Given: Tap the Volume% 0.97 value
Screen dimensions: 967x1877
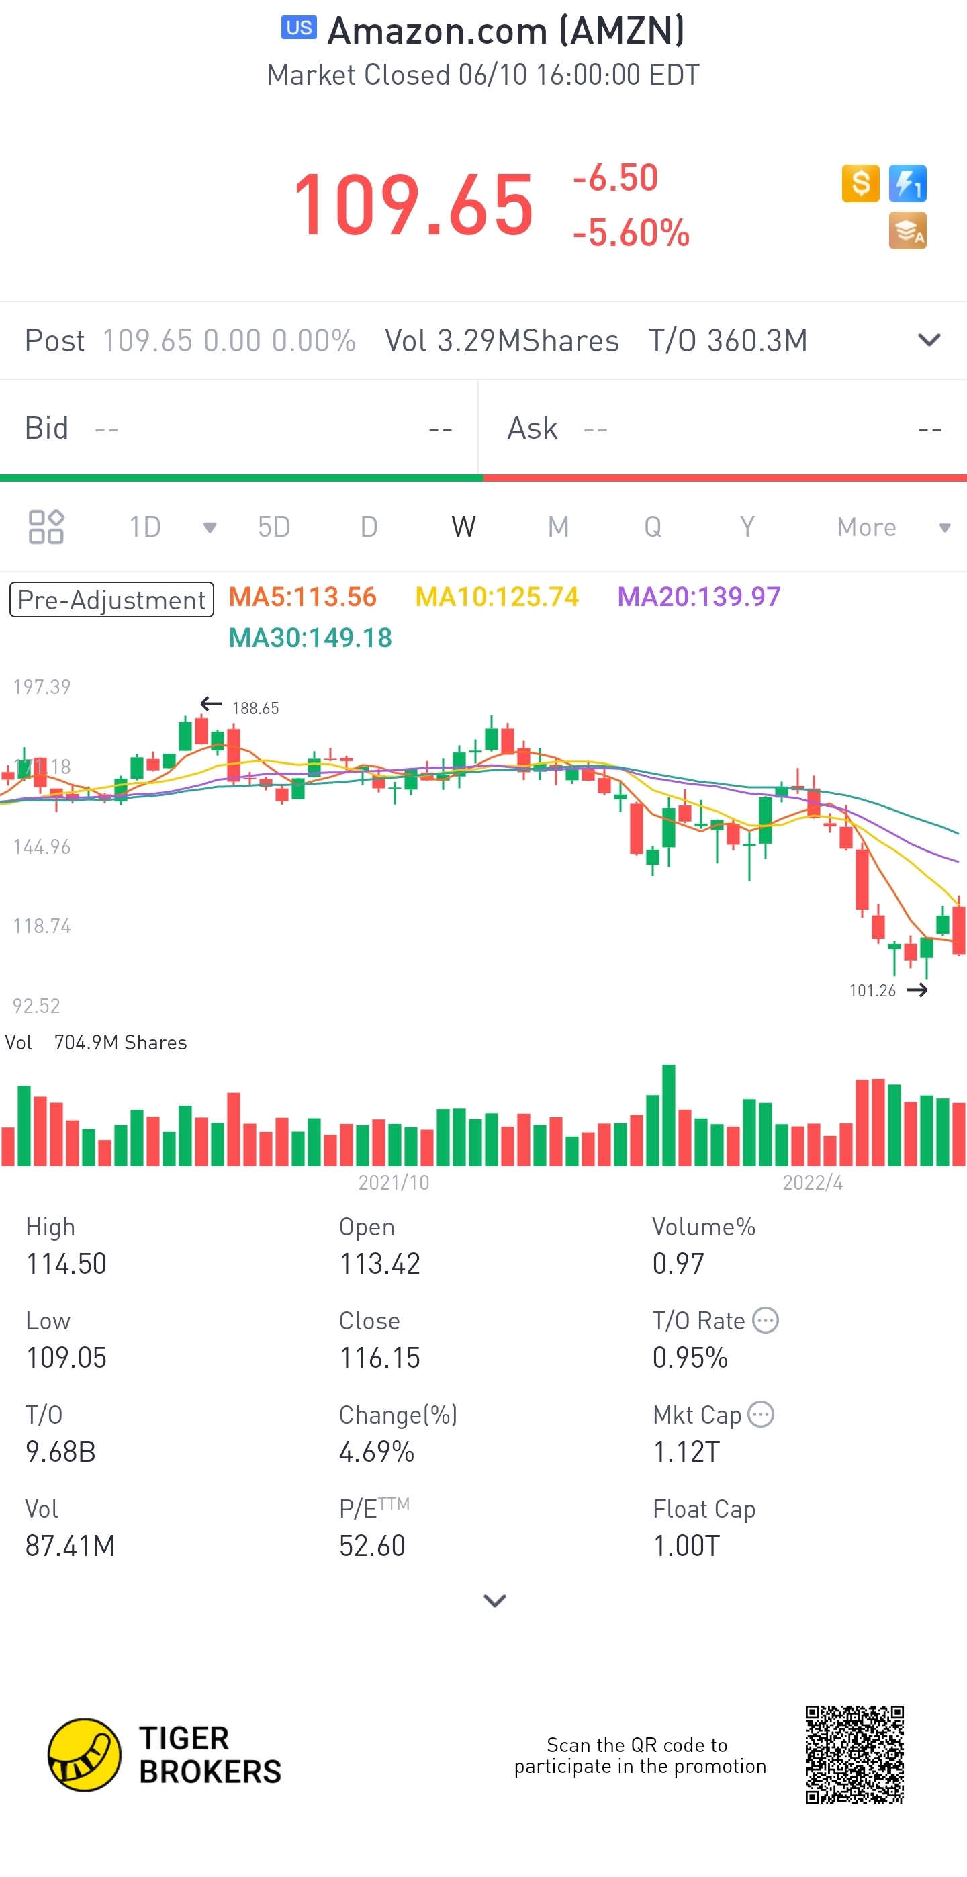Looking at the screenshot, I should click(x=678, y=1264).
